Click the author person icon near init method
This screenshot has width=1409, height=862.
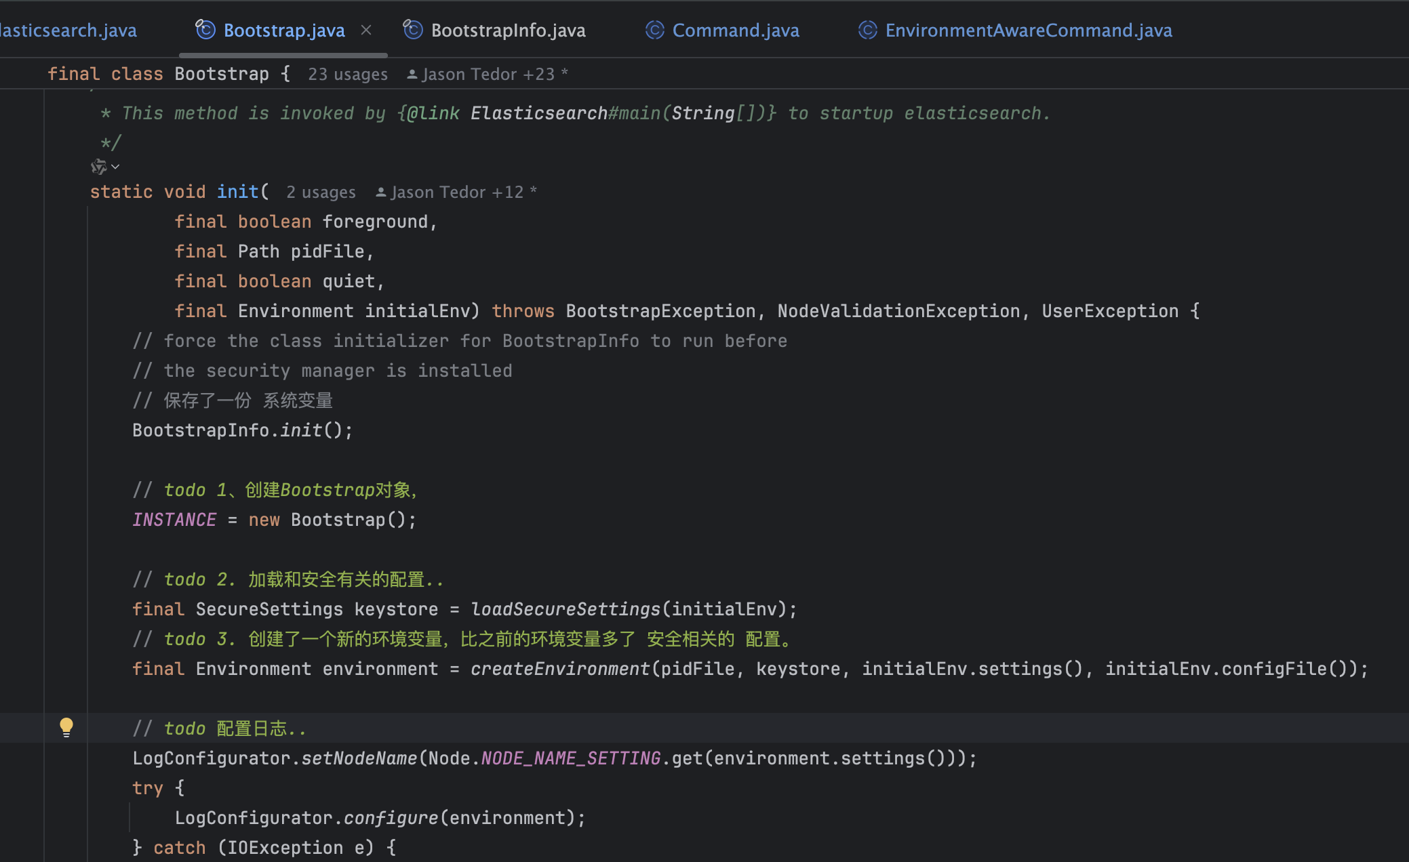click(x=381, y=192)
